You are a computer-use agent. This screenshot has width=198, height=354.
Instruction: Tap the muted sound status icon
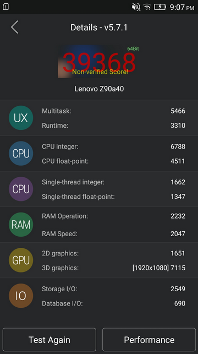click(136, 7)
